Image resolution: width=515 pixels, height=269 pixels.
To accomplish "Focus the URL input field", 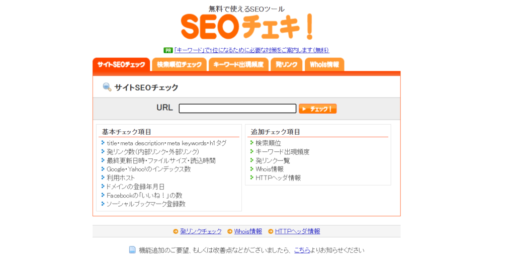I will [x=237, y=109].
